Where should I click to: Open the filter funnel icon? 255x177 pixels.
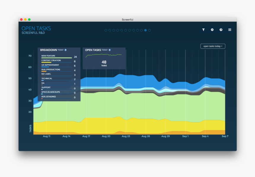tap(203, 30)
